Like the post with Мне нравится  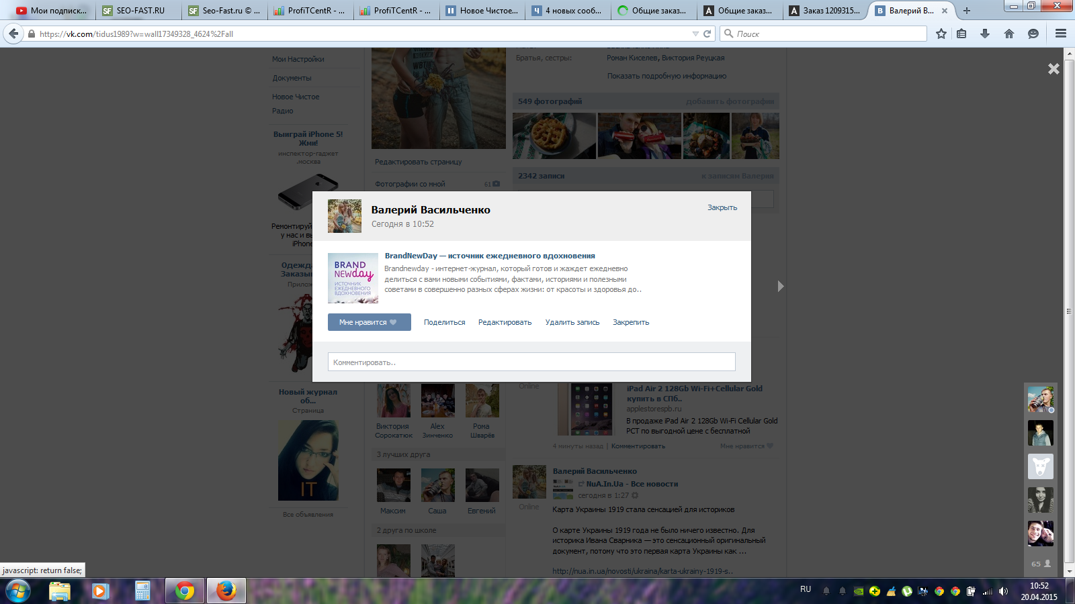tap(369, 322)
